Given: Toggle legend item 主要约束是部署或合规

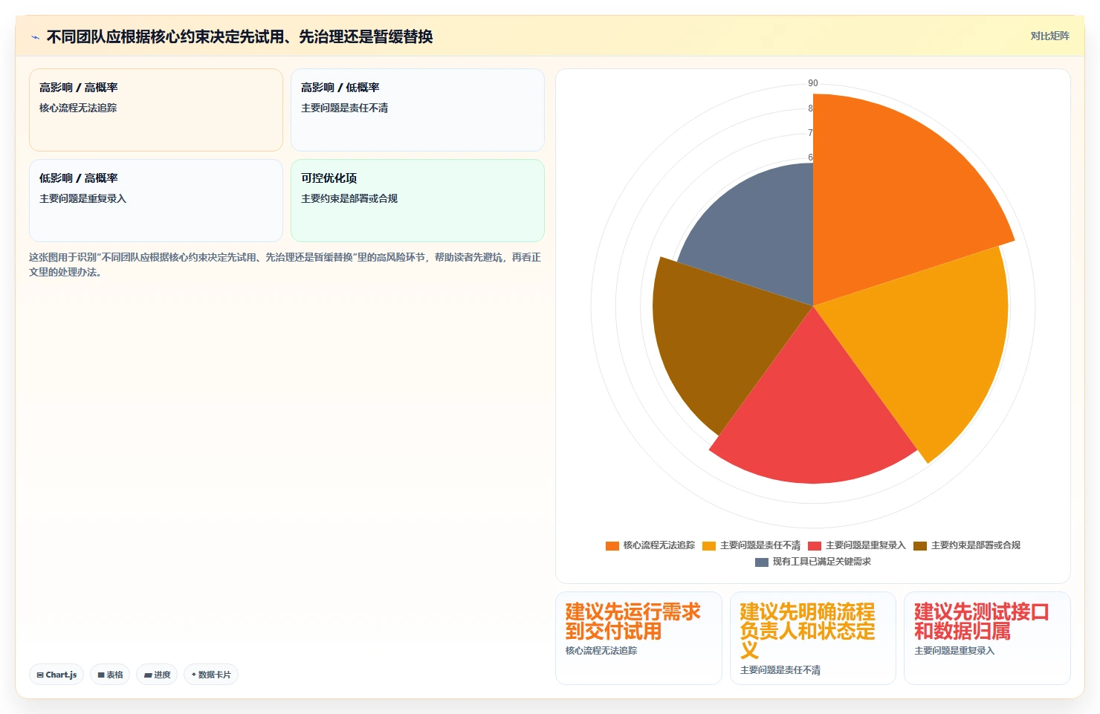Looking at the screenshot, I should pyautogui.click(x=967, y=545).
